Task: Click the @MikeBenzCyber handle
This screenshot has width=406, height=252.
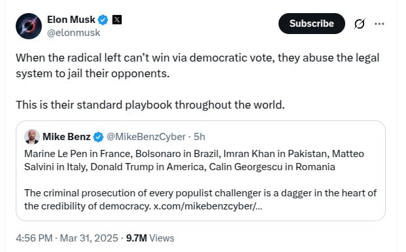Action: [x=146, y=137]
